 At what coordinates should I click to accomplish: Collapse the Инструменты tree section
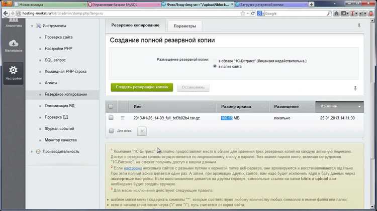click(x=32, y=26)
